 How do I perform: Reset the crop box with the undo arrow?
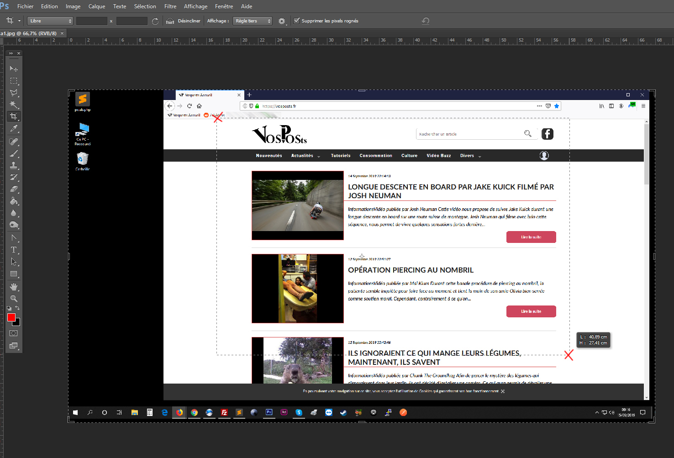[425, 21]
